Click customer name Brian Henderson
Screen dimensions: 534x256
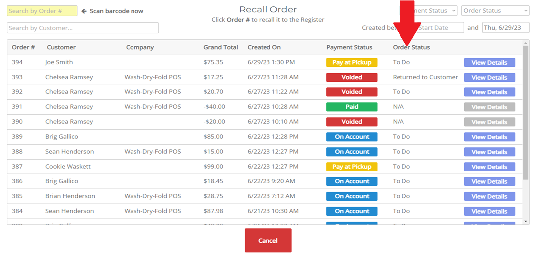pyautogui.click(x=70, y=196)
